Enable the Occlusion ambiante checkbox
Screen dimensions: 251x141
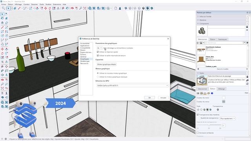coord(198,133)
